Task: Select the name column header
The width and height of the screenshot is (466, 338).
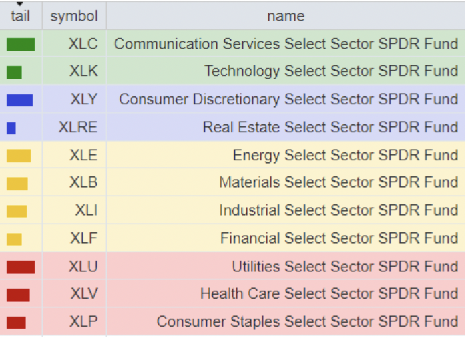Action: pyautogui.click(x=285, y=16)
